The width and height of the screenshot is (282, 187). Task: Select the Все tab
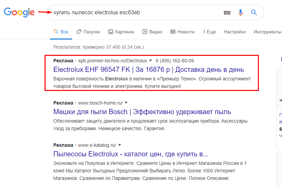[x=61, y=32]
